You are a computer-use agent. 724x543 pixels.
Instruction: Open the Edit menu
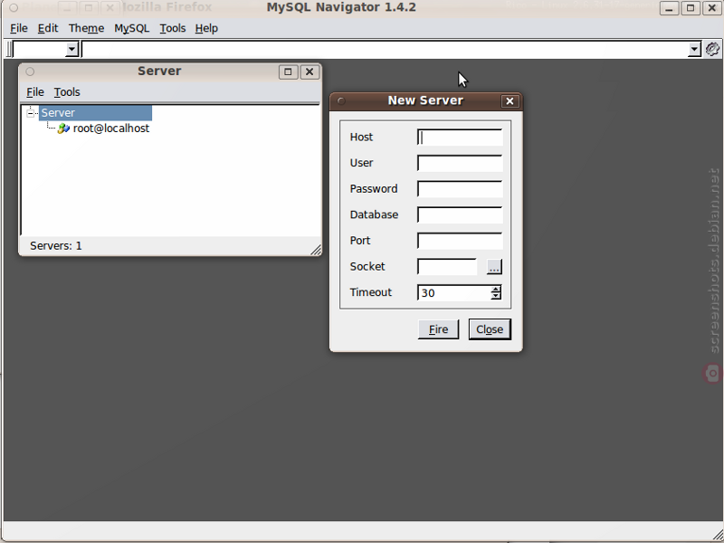pyautogui.click(x=48, y=28)
